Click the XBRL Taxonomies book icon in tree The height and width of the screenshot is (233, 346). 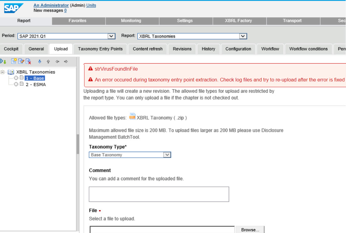pyautogui.click(x=11, y=72)
